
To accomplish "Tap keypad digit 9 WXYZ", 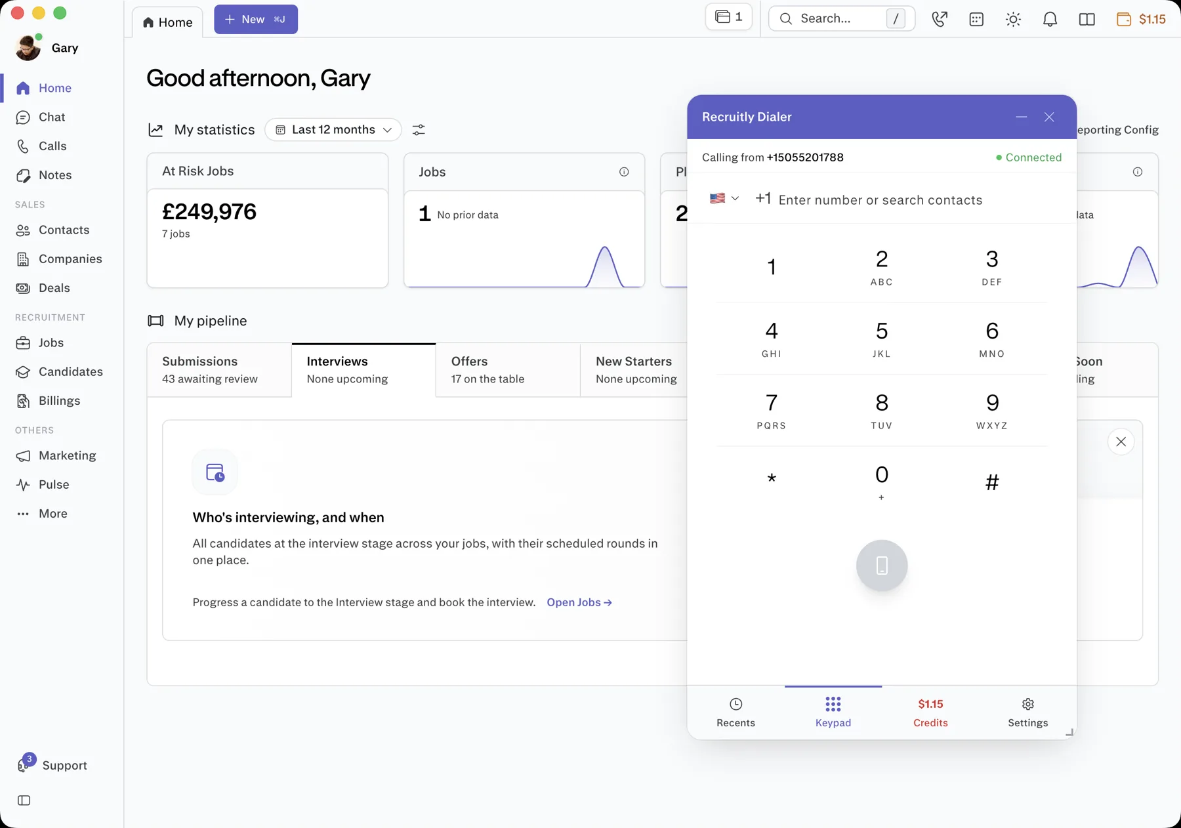I will 991,411.
